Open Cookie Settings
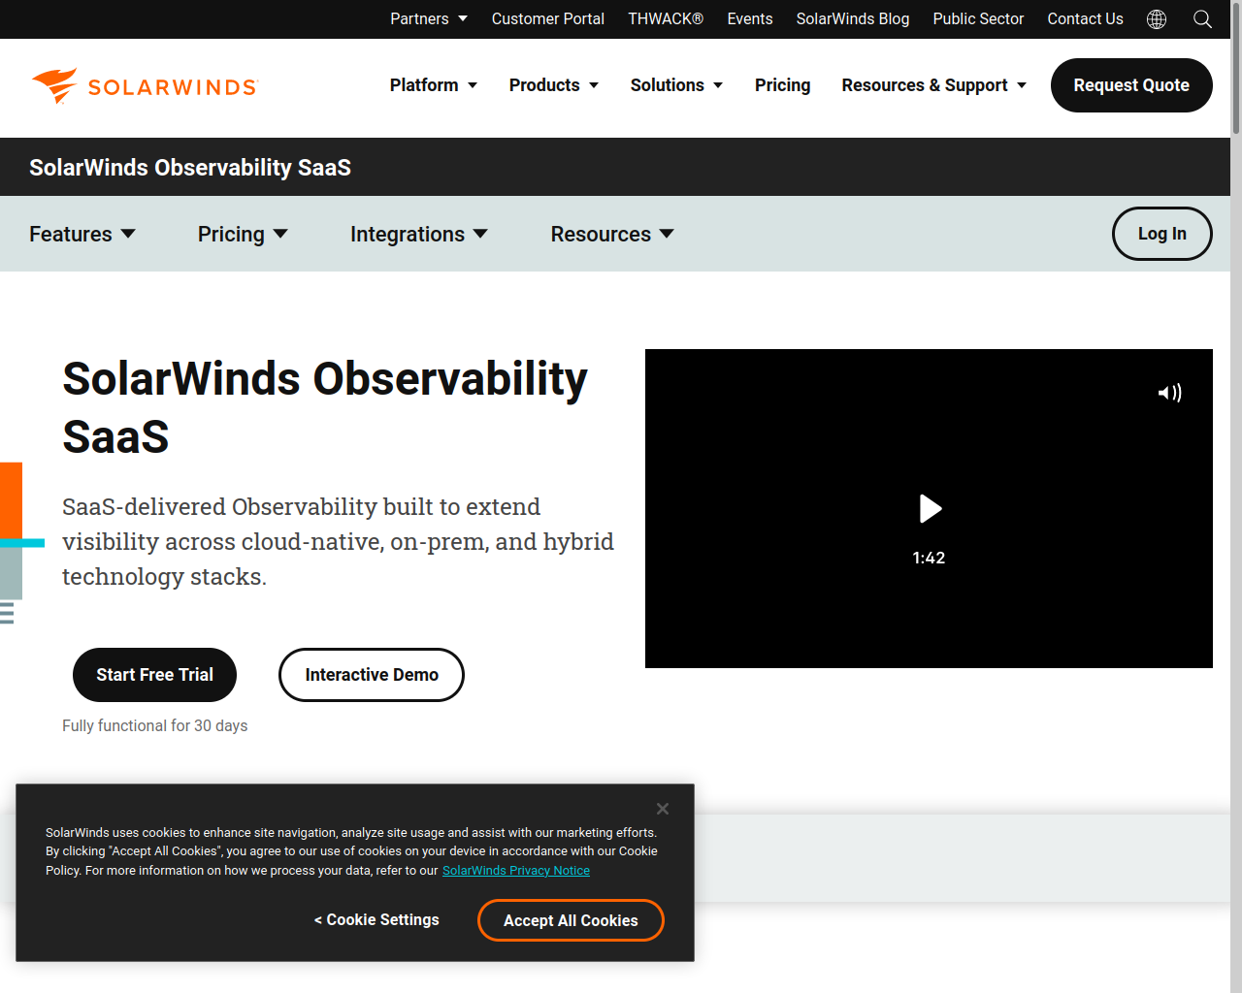This screenshot has width=1242, height=993. (x=376, y=920)
